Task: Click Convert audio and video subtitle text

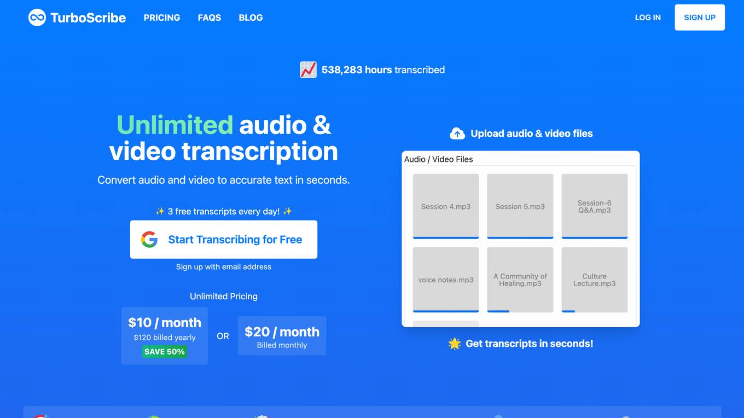Action: [x=224, y=180]
